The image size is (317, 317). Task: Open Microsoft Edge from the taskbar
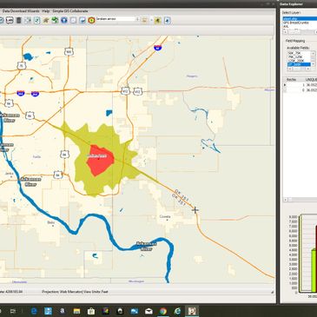click(x=34, y=311)
